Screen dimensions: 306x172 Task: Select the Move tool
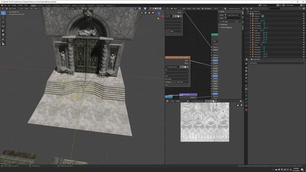(3, 22)
